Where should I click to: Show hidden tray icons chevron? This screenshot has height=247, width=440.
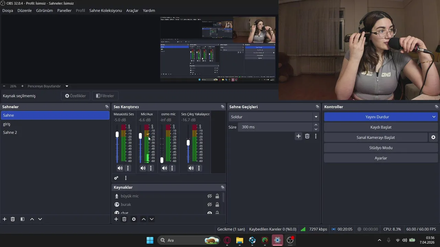379,240
